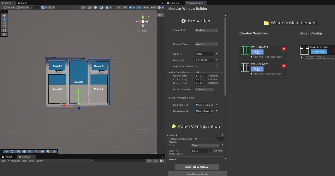Select the Hand pan tool
This screenshot has height=176, width=335.
4,15
